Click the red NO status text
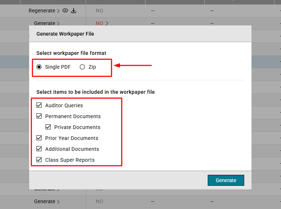Screen dimensions: 281x209 click(99, 23)
